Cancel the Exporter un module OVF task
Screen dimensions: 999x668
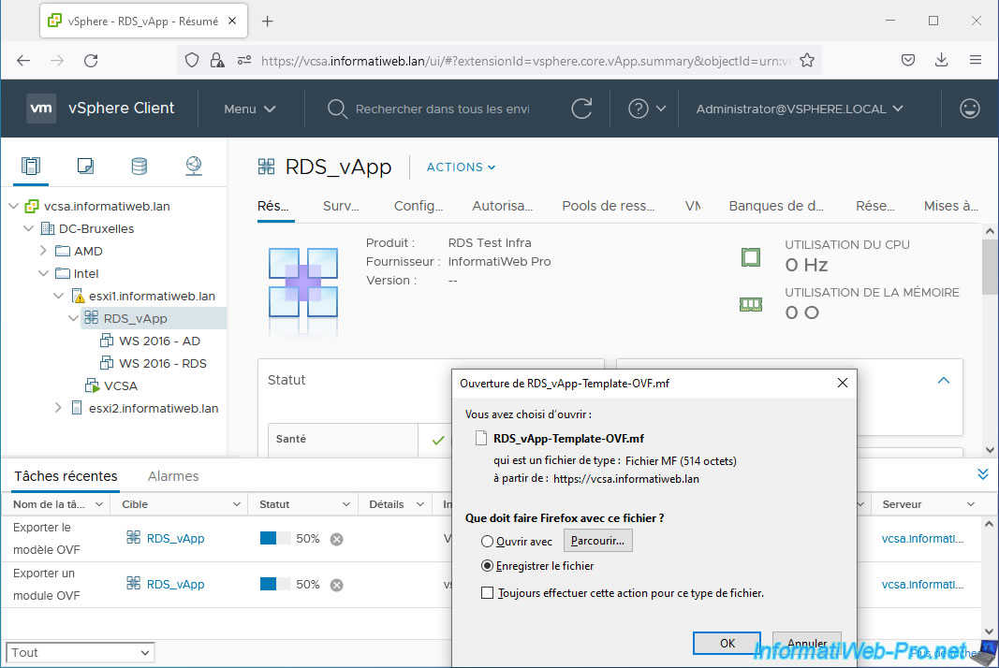[337, 586]
